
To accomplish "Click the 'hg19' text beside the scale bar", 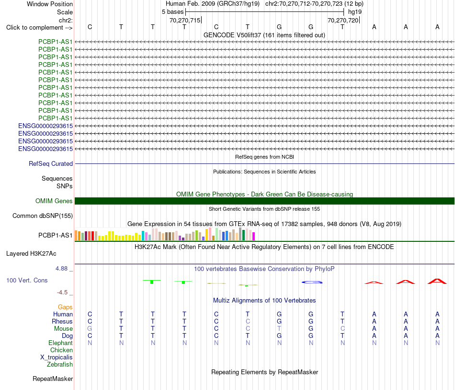I will [x=355, y=12].
